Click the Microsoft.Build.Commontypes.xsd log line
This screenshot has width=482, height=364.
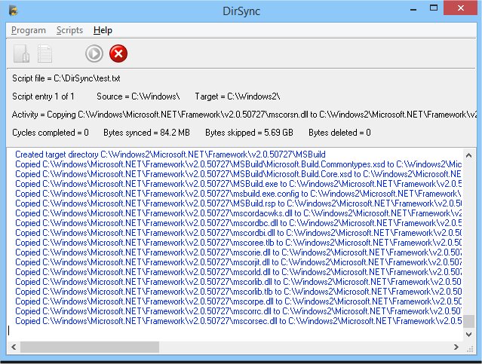coord(238,164)
